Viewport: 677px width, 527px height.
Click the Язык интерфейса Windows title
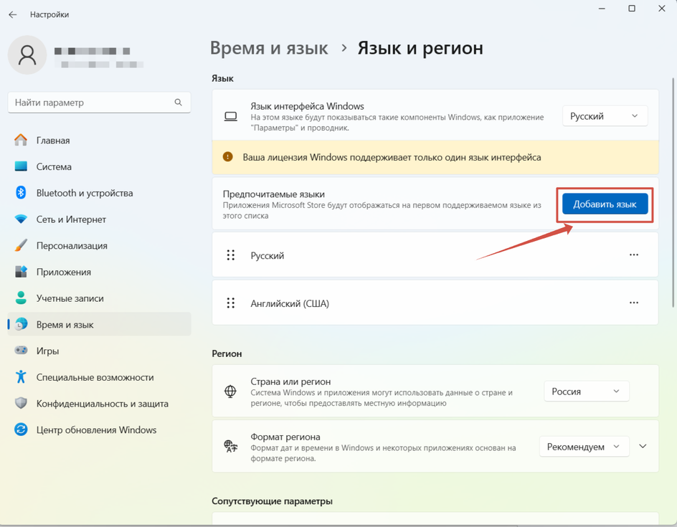pos(307,106)
